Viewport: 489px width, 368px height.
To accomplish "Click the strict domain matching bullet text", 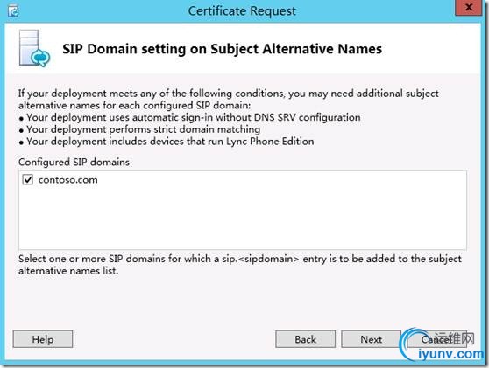I will [143, 129].
